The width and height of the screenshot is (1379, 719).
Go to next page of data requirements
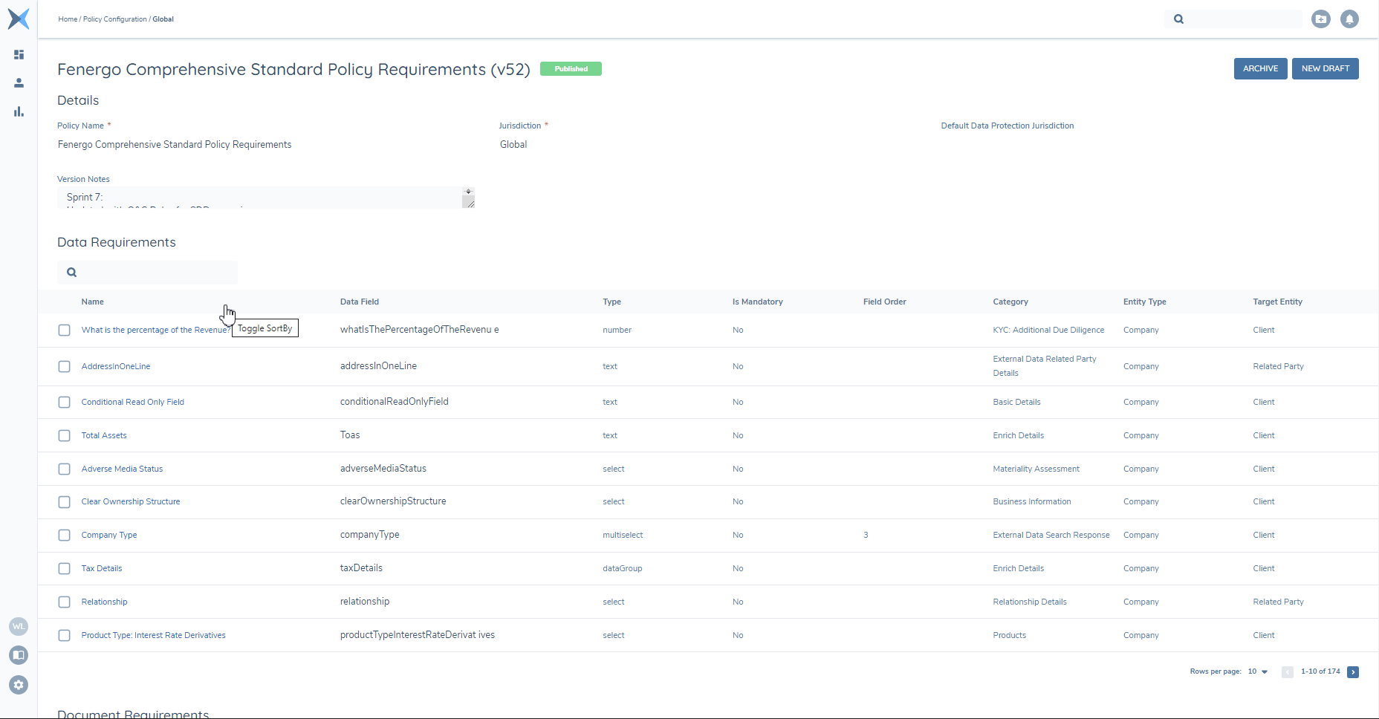point(1353,672)
